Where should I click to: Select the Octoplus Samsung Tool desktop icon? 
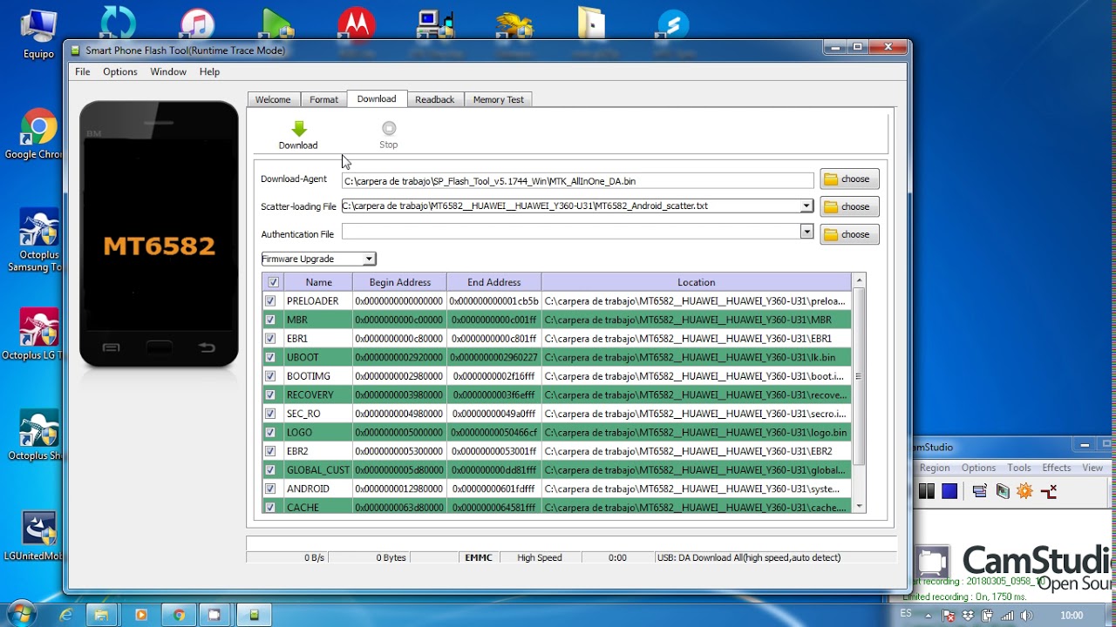pyautogui.click(x=38, y=240)
